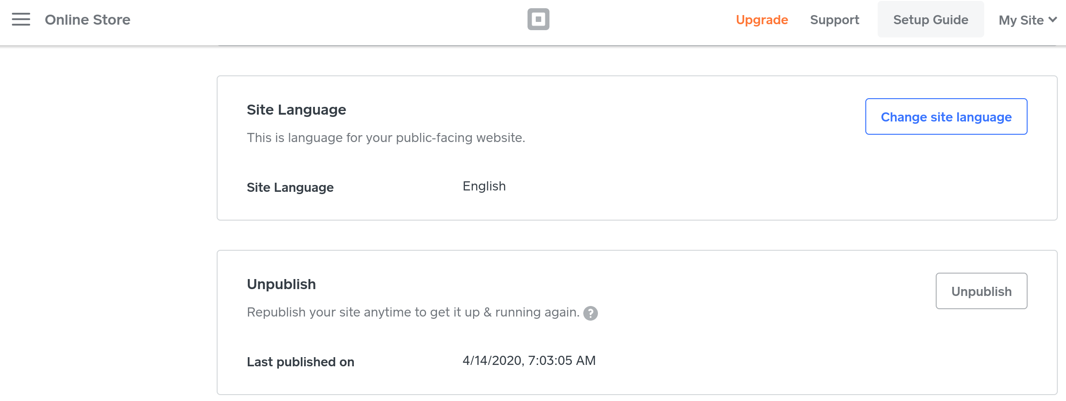Click the 4/14/2020 published timestamp
1066x401 pixels.
(529, 361)
